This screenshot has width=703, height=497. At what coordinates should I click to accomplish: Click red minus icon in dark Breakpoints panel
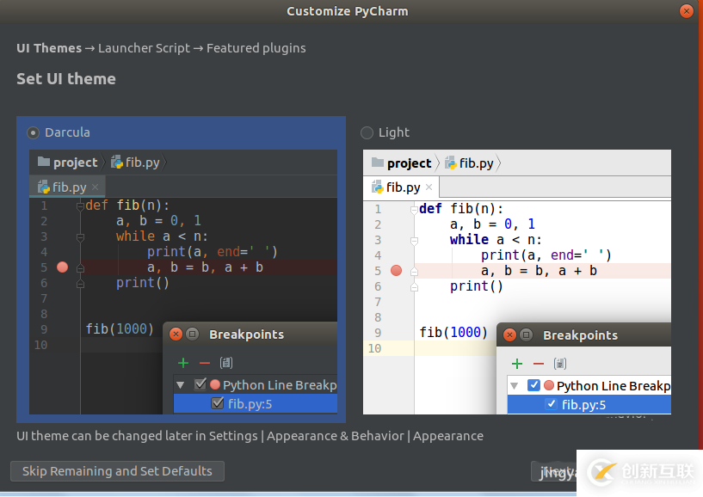(x=205, y=363)
